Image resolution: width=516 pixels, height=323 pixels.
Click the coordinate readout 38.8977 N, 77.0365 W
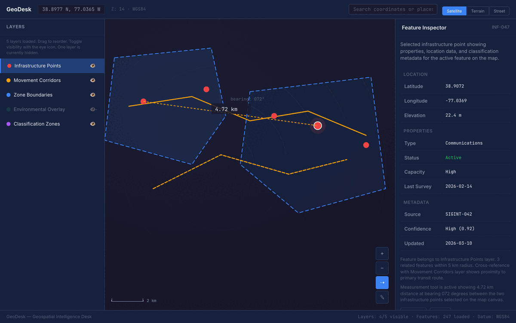(x=71, y=9)
